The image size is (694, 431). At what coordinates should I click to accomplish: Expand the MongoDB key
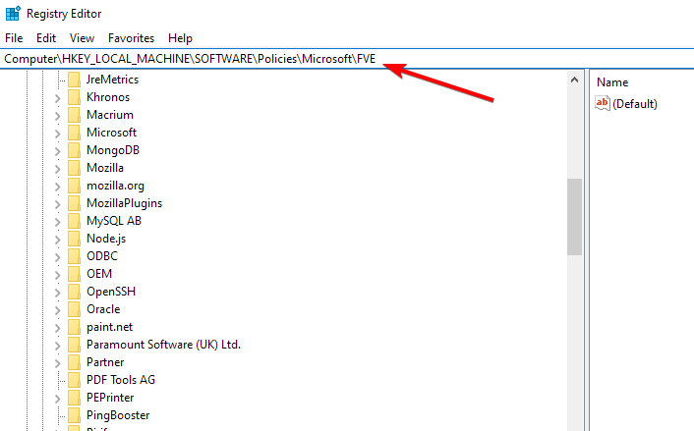point(58,151)
